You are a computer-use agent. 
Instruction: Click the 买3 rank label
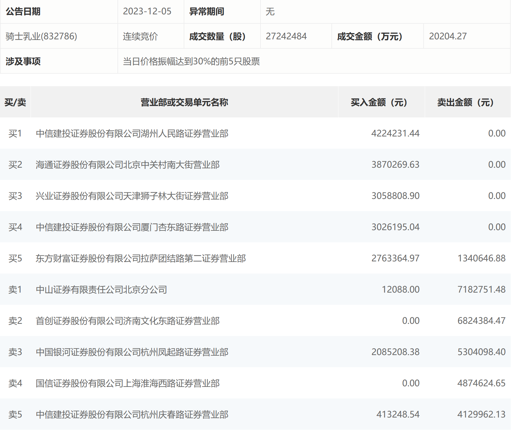click(x=15, y=196)
